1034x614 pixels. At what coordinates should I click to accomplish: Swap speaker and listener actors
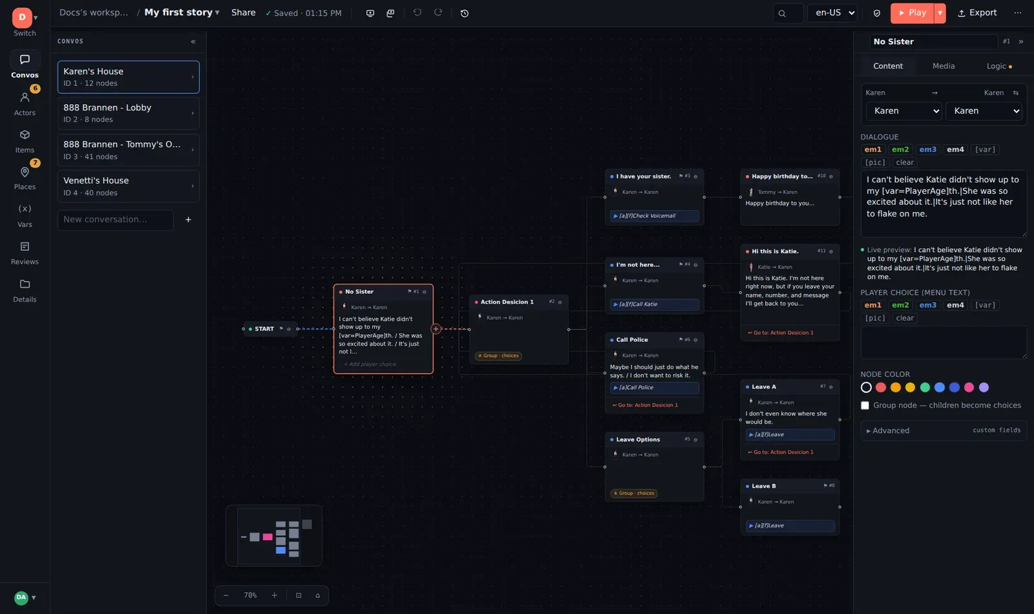click(1015, 92)
